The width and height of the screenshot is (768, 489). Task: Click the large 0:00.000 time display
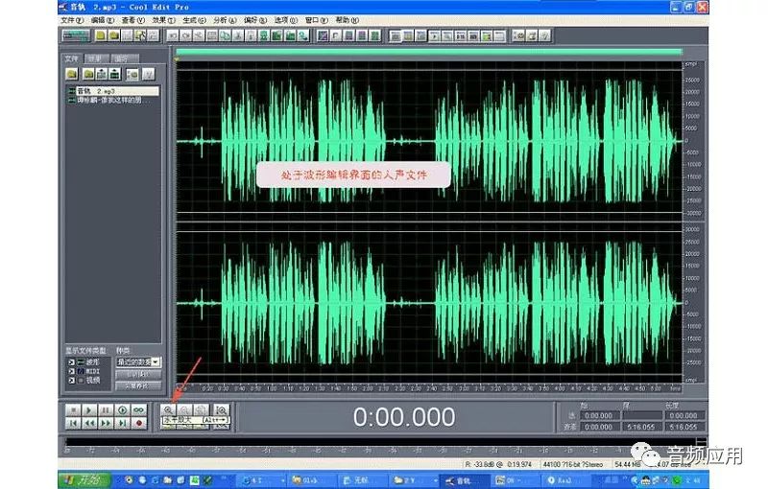click(x=404, y=417)
